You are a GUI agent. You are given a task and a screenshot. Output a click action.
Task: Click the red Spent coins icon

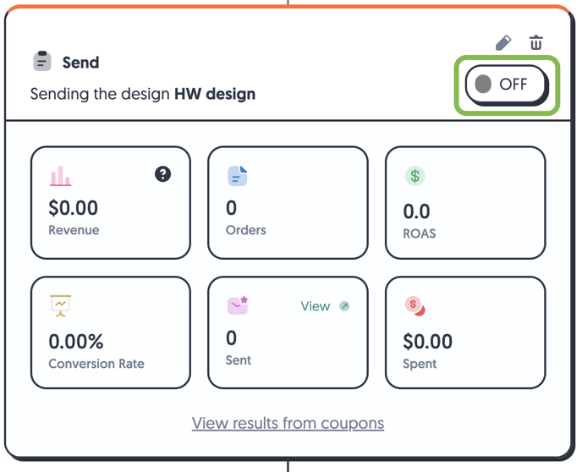click(x=415, y=306)
